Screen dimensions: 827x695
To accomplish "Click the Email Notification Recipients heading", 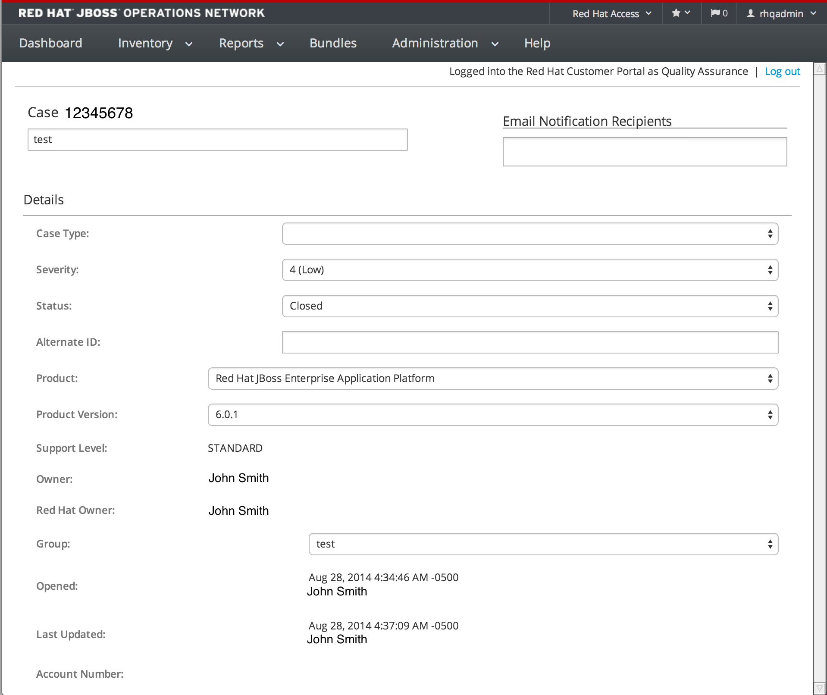I will 587,121.
